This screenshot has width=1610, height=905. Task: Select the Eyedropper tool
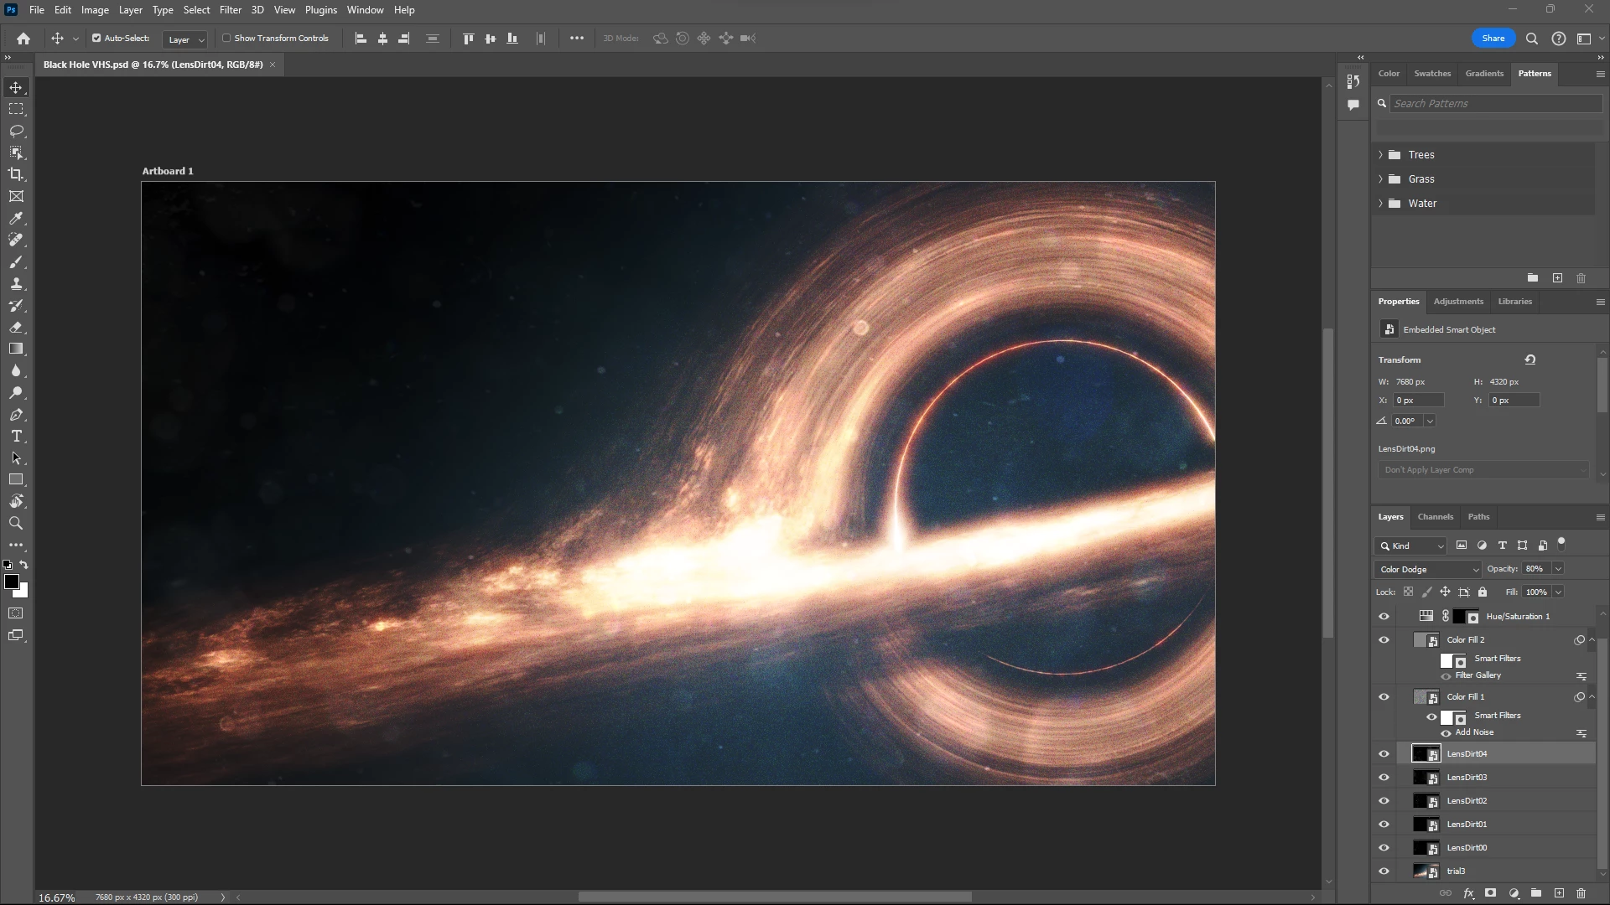[x=16, y=218]
